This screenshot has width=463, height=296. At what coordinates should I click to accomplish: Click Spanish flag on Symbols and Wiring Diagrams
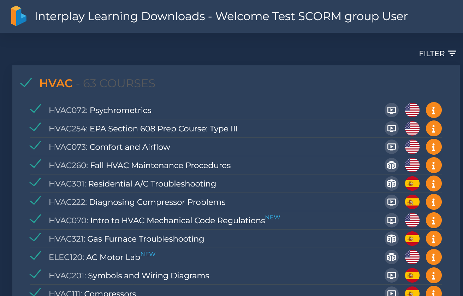point(412,276)
